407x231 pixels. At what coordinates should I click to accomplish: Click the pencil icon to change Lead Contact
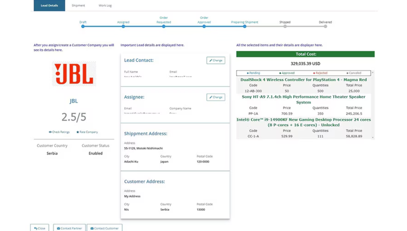(x=212, y=60)
